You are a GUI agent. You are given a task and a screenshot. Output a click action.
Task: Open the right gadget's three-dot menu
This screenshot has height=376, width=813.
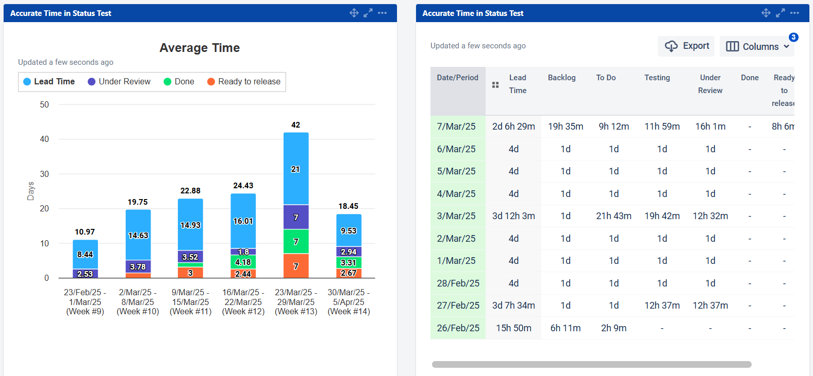(794, 13)
